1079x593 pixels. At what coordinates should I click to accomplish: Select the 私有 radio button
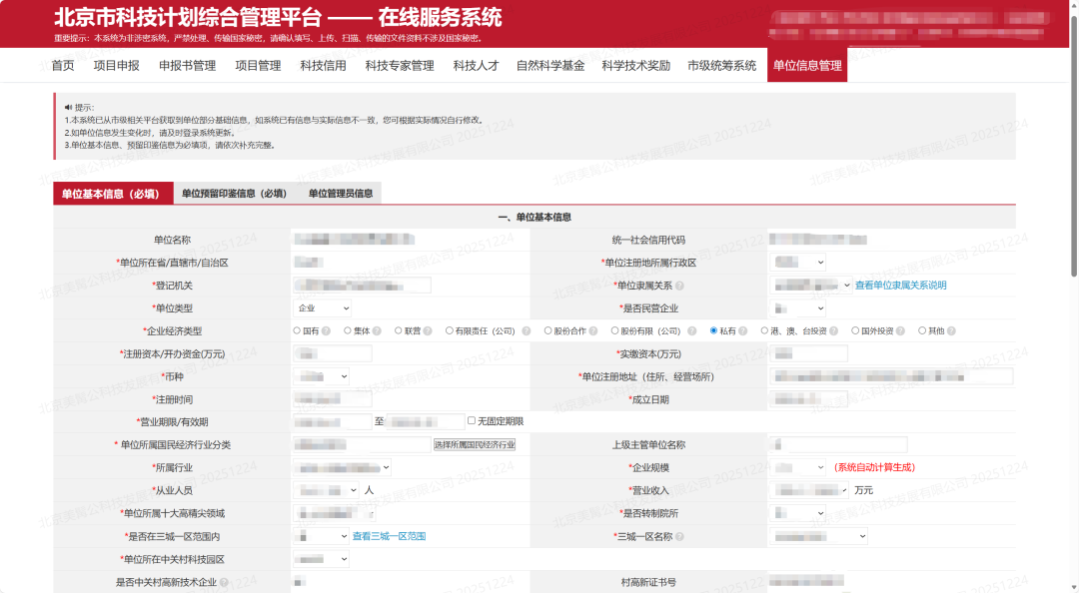coord(713,330)
